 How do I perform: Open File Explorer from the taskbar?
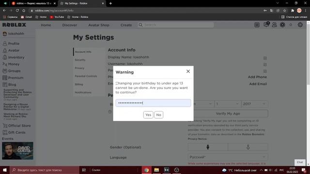[x=156, y=170]
